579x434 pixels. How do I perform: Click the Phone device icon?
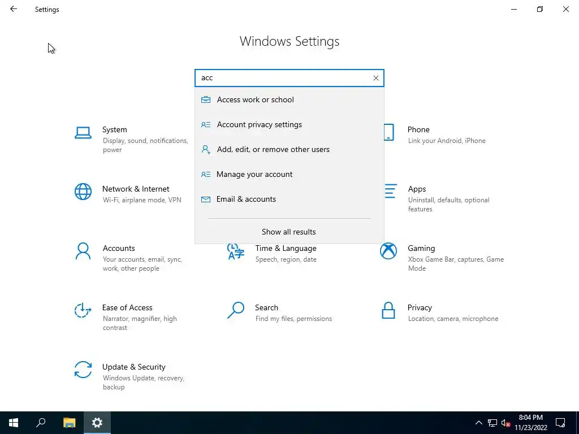coord(389,132)
